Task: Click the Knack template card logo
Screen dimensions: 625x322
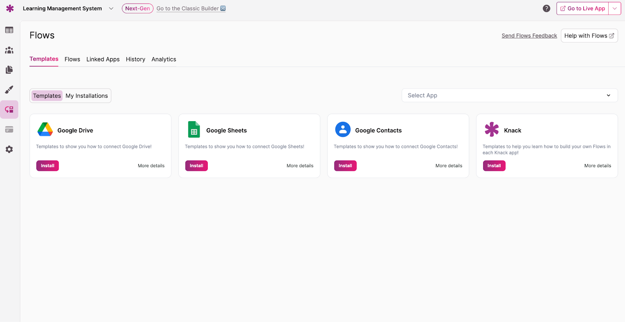Action: pyautogui.click(x=492, y=129)
